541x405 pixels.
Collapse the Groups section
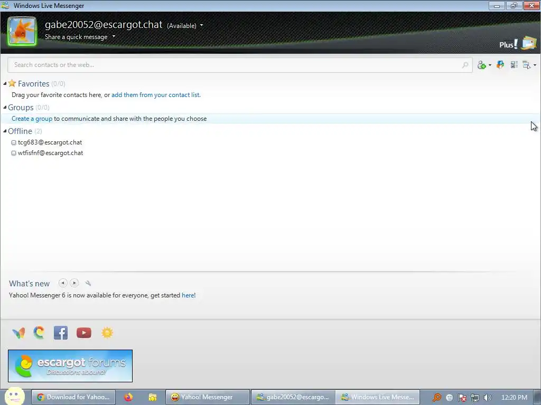pos(5,108)
